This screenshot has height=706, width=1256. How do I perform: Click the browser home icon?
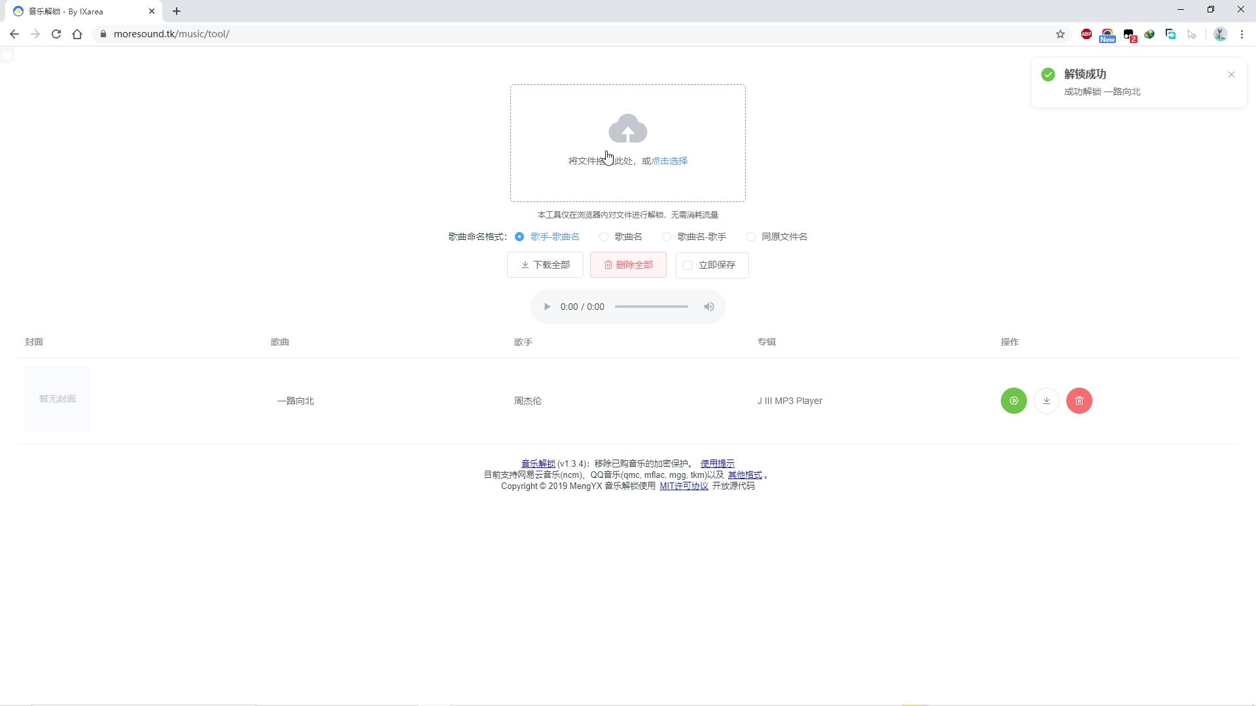pyautogui.click(x=77, y=34)
